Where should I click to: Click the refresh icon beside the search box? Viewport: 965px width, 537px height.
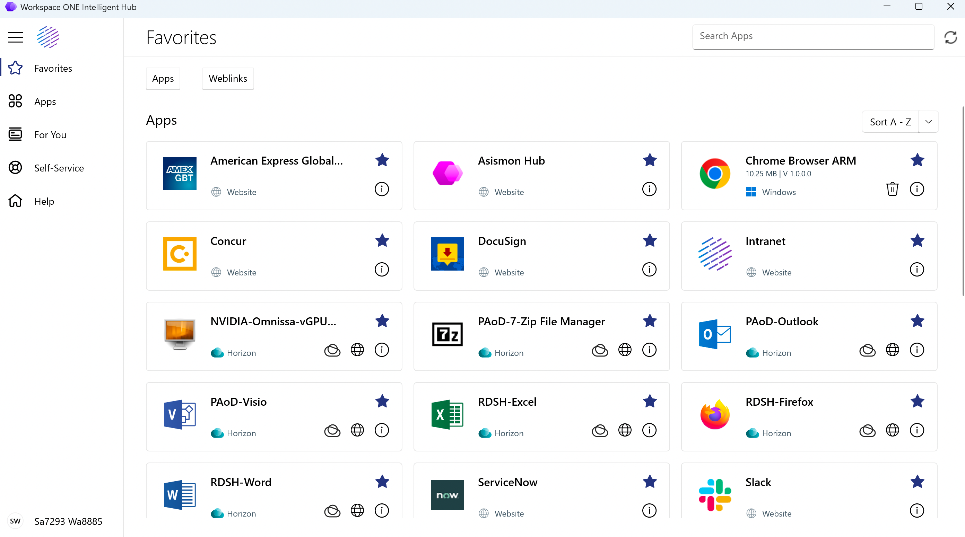(x=950, y=37)
